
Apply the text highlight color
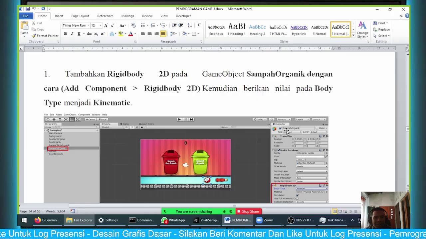[120, 34]
